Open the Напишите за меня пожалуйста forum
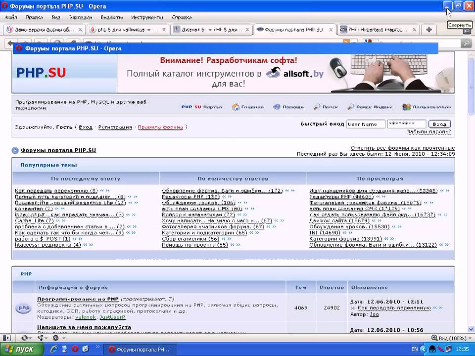This screenshot has width=475, height=356. tap(84, 327)
